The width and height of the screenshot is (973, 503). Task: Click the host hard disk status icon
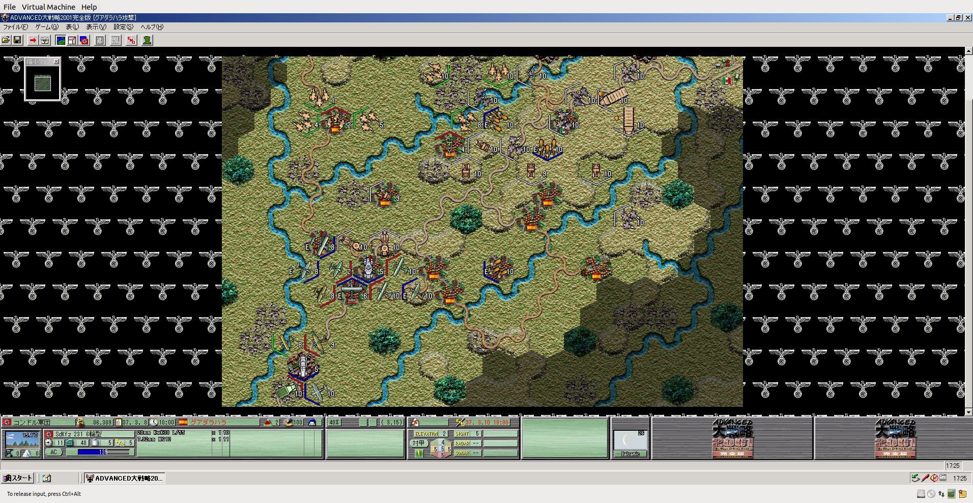tap(921, 494)
